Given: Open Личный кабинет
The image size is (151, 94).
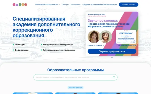Looking at the screenshot, I should 129,5.
